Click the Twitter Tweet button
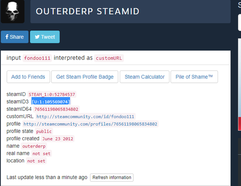The image size is (241, 186). (45, 37)
